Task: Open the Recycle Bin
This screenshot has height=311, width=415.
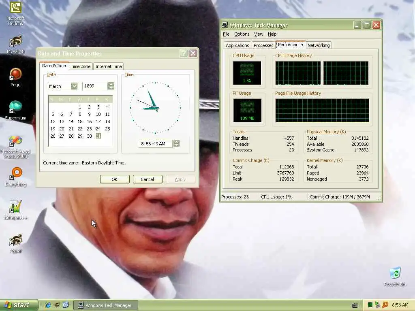Action: [395, 277]
